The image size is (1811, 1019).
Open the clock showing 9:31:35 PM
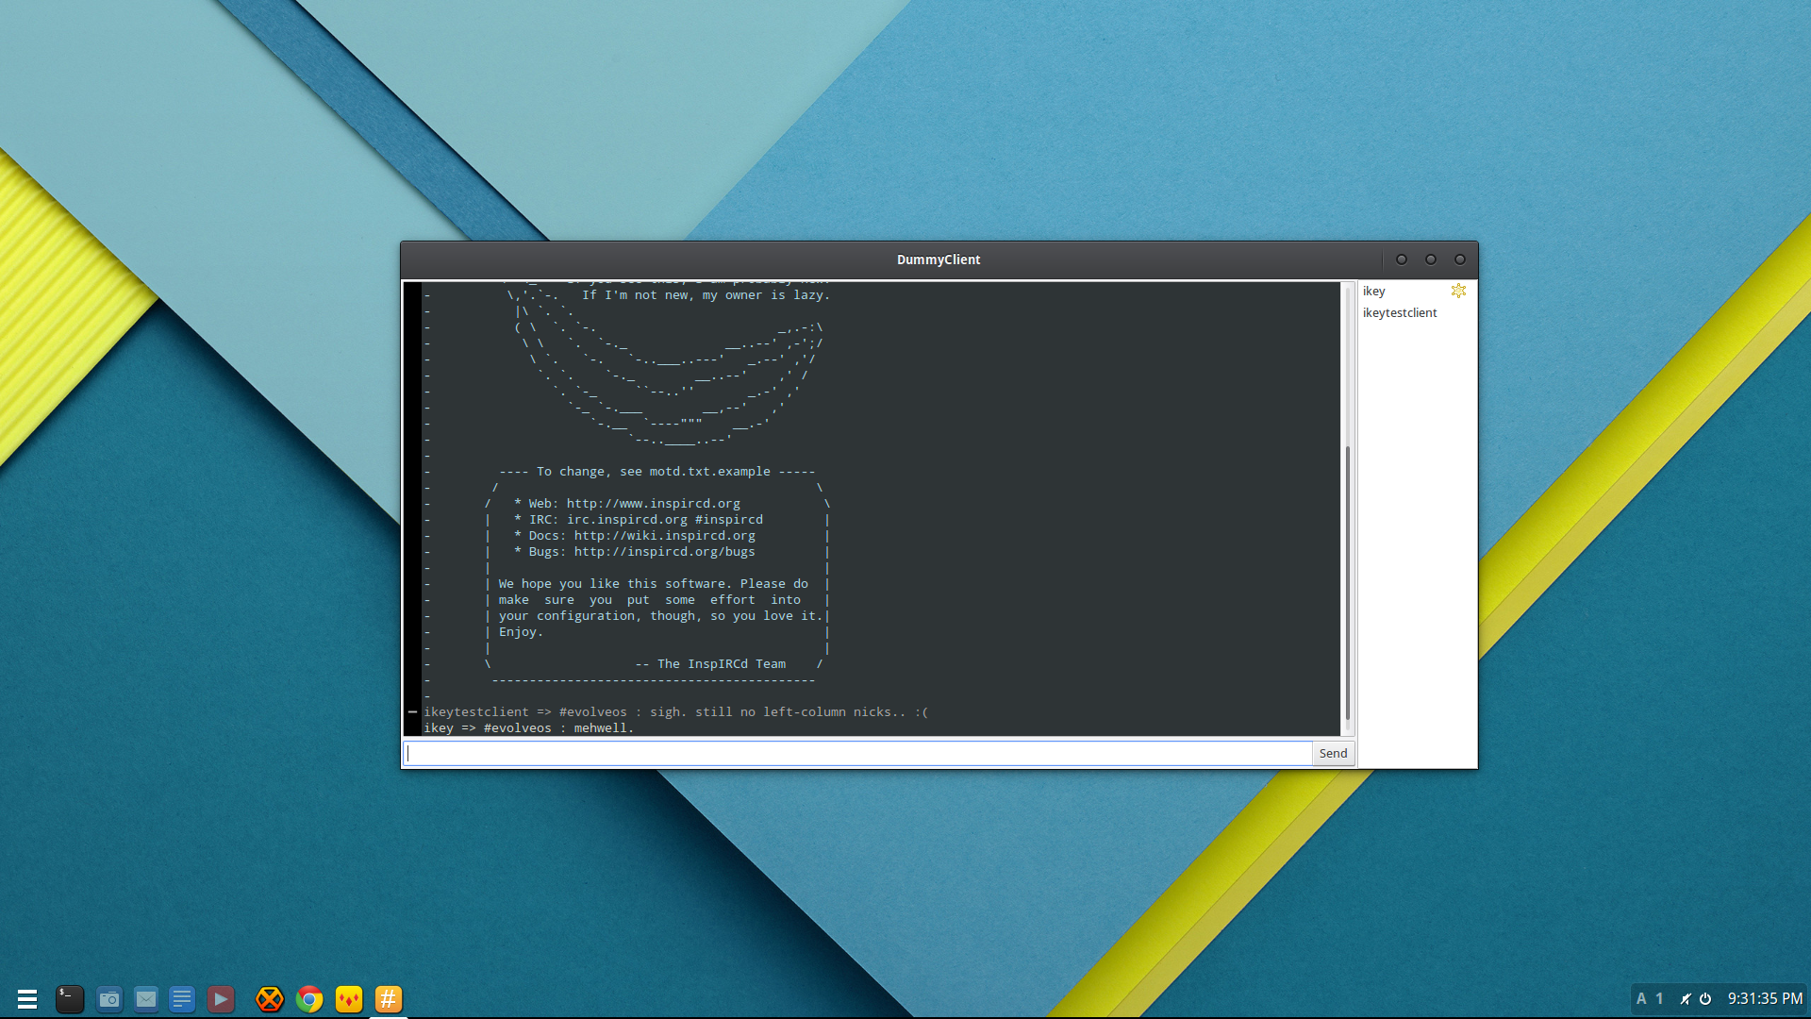click(x=1765, y=998)
